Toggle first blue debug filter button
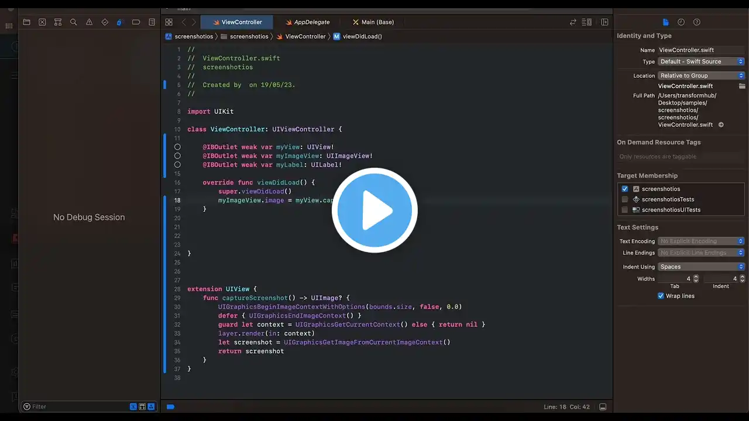749x421 pixels. click(133, 406)
